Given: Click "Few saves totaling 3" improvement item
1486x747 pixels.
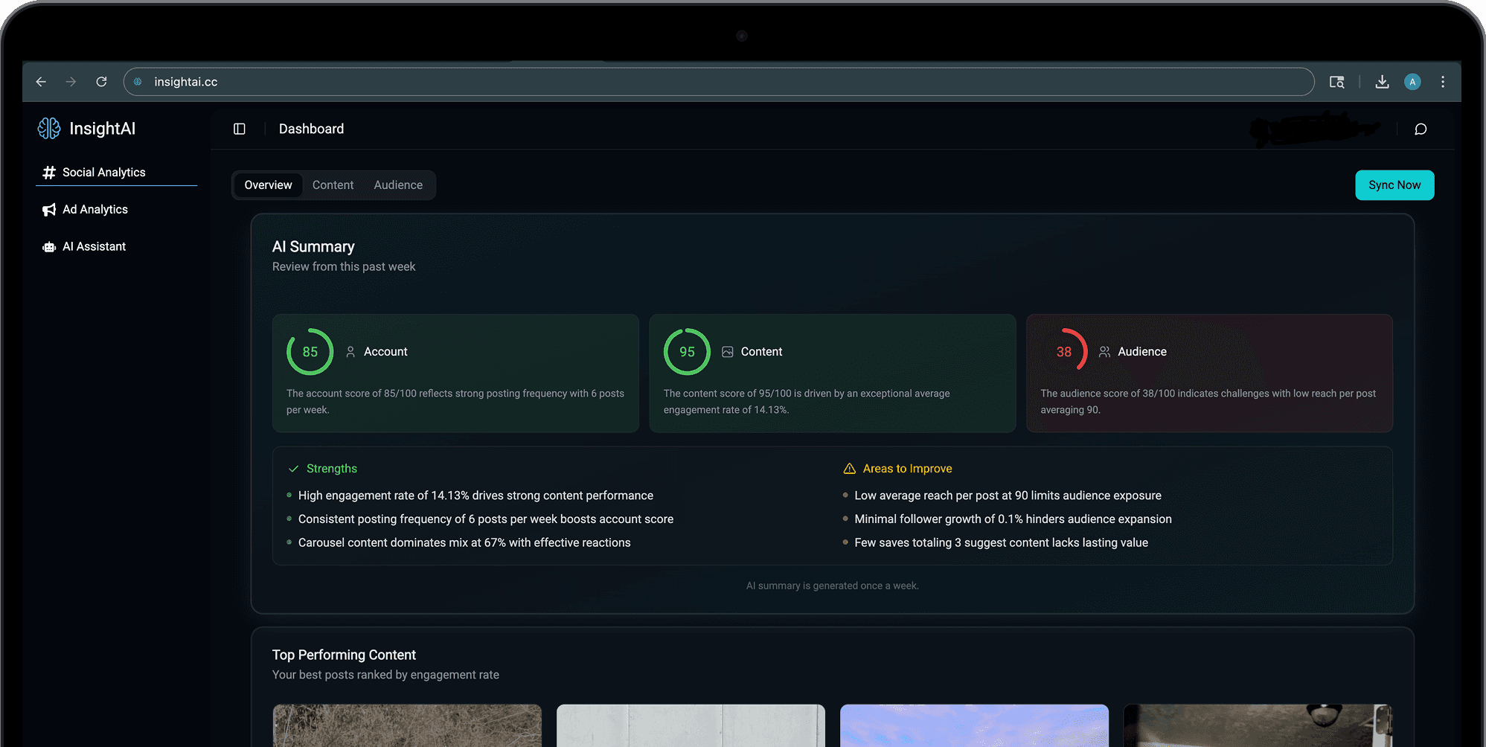Looking at the screenshot, I should [x=1001, y=543].
